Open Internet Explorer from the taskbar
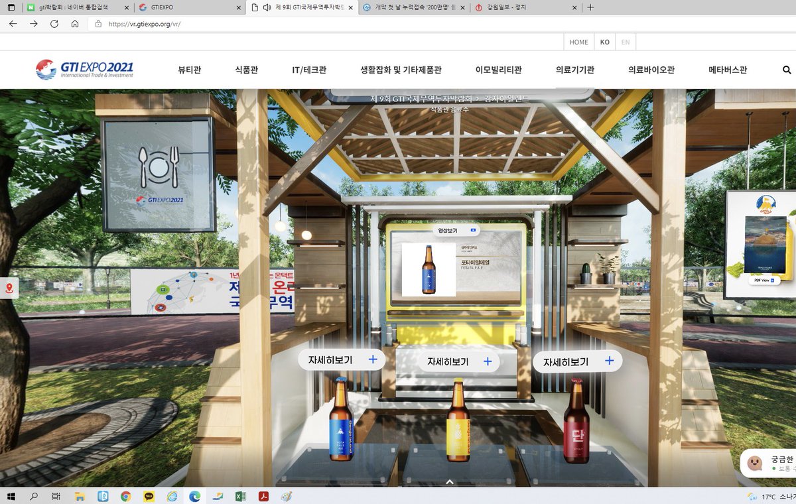The width and height of the screenshot is (796, 504). click(172, 496)
